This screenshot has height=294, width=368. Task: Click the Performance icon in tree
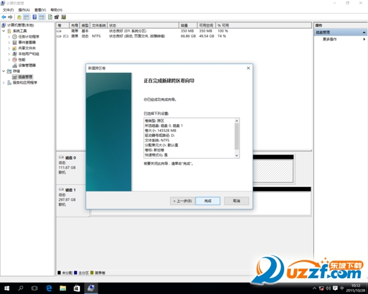[x=15, y=60]
